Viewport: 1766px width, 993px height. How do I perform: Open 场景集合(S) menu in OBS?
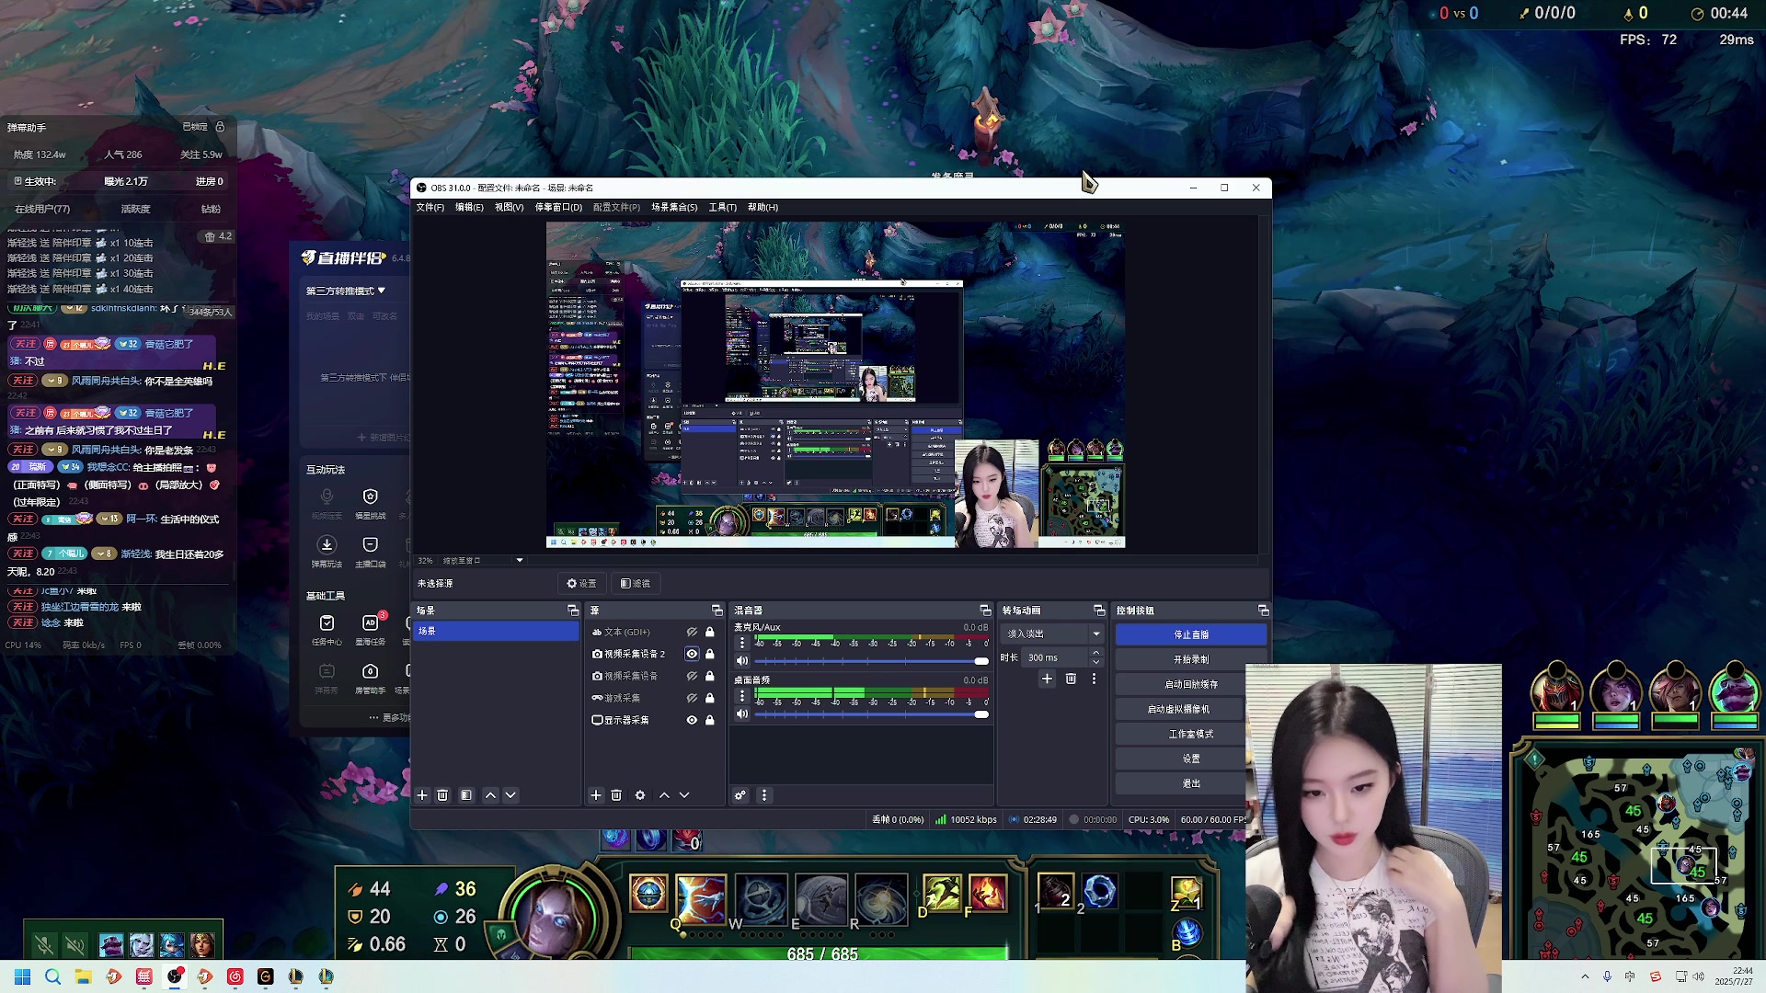point(674,208)
